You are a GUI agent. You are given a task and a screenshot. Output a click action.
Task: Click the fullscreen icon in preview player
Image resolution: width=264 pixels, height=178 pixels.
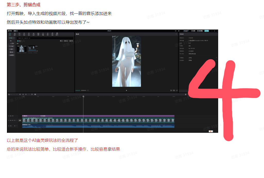coord(177,90)
